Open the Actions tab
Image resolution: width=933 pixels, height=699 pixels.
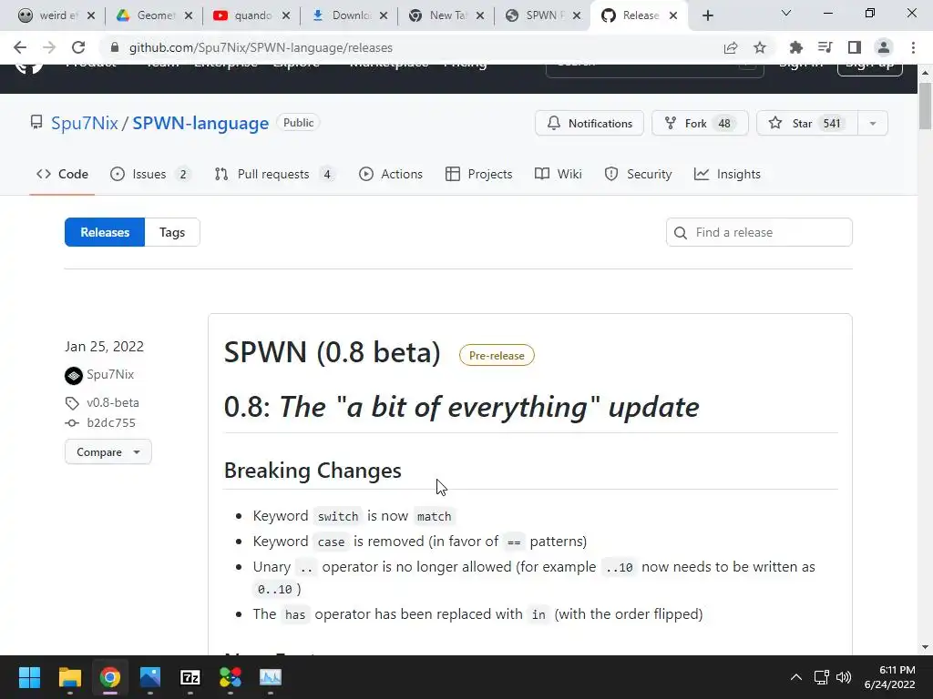tap(391, 174)
